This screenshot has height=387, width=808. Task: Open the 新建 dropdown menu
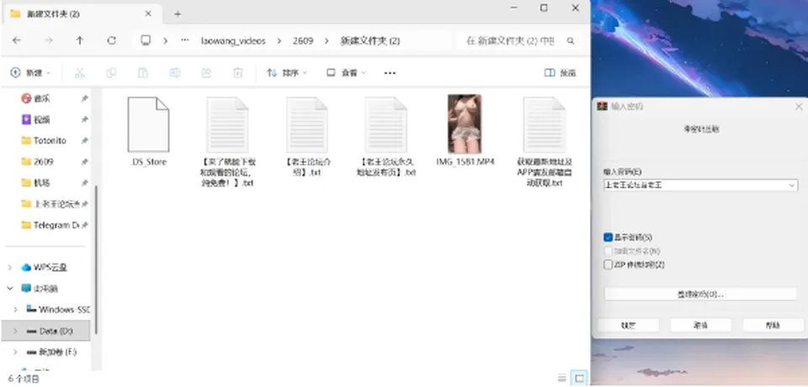click(x=31, y=72)
